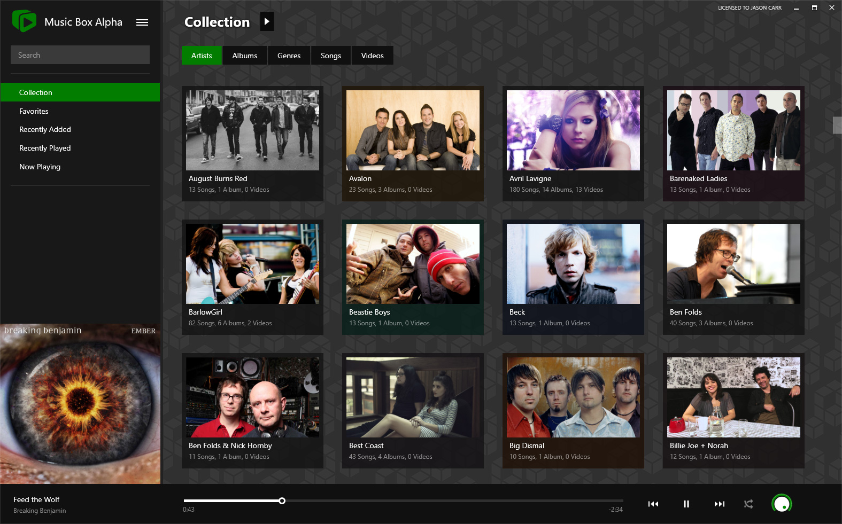Open the Beck artist photo
Screen dimensions: 842x524
click(573, 264)
